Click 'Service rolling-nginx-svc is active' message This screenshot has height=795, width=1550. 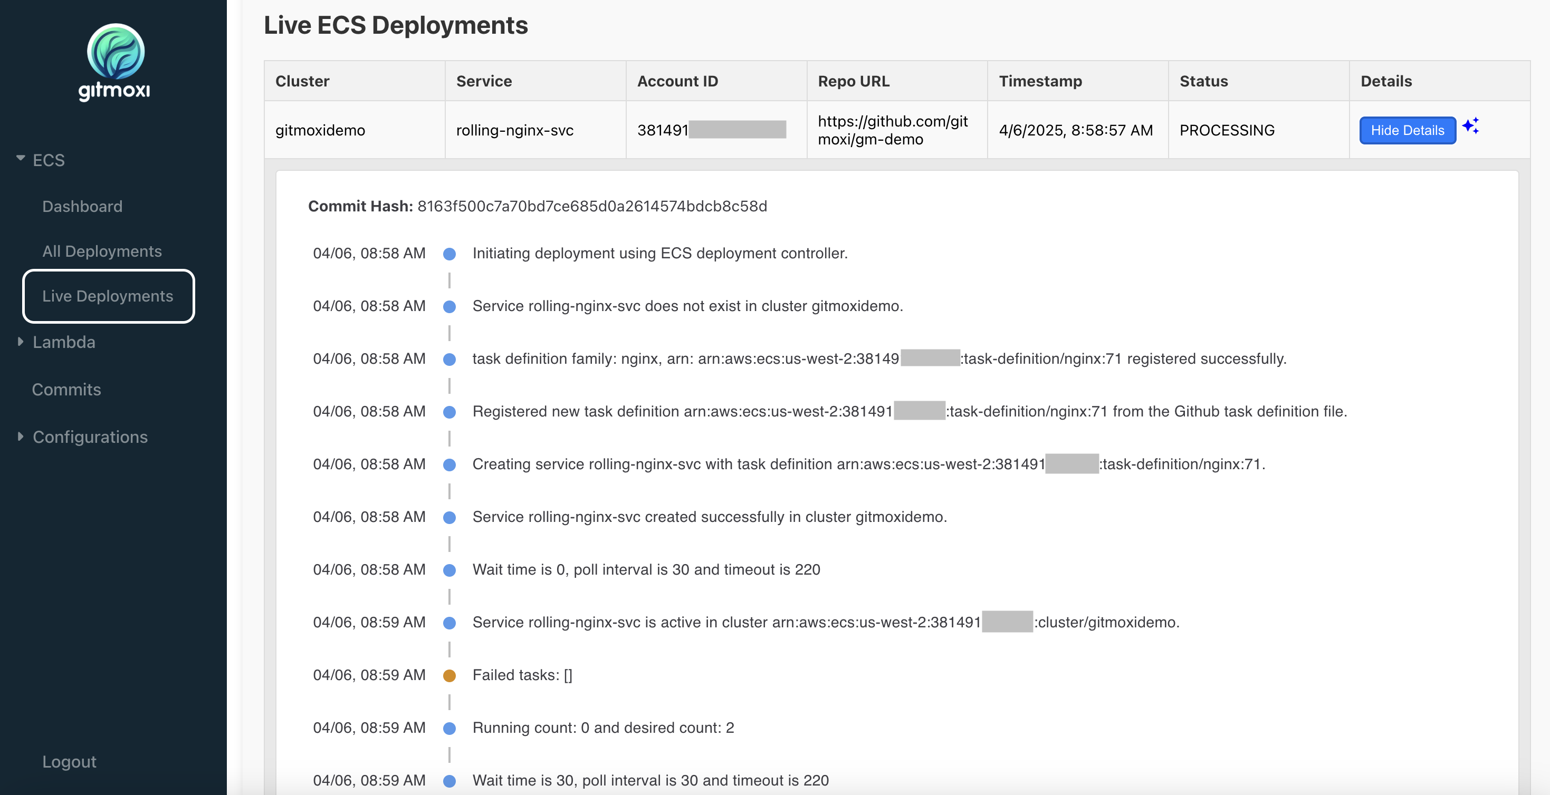826,623
